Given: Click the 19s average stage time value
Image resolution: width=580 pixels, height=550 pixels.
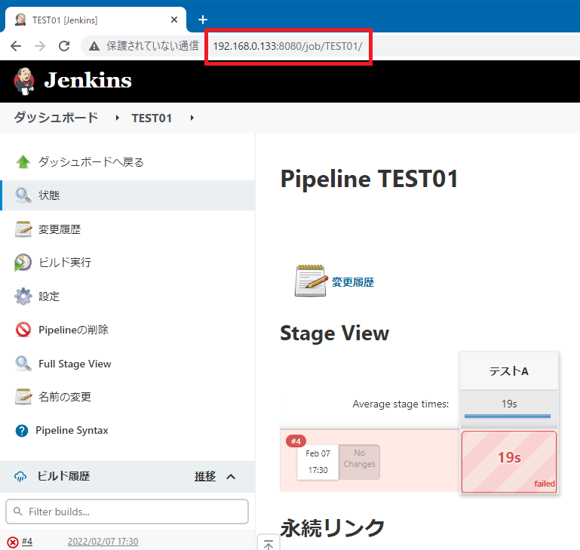Looking at the screenshot, I should [x=509, y=404].
